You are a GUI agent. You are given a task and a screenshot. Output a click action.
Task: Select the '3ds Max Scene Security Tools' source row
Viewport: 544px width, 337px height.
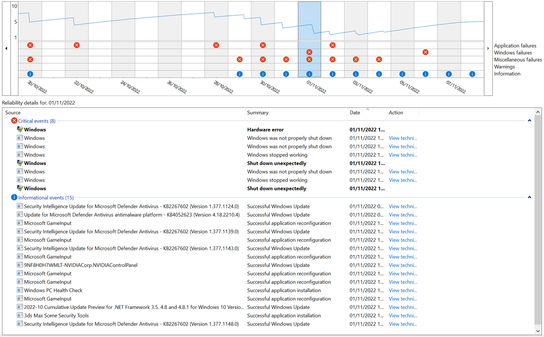point(57,316)
